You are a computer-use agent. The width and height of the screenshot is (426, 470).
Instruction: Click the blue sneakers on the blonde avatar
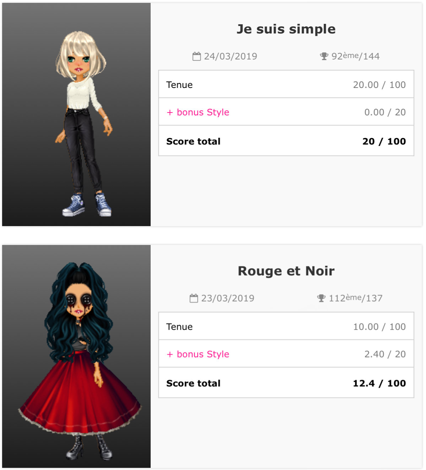pyautogui.click(x=87, y=205)
